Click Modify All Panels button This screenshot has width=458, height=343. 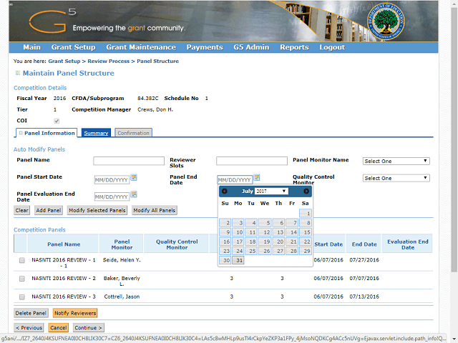pyautogui.click(x=155, y=210)
